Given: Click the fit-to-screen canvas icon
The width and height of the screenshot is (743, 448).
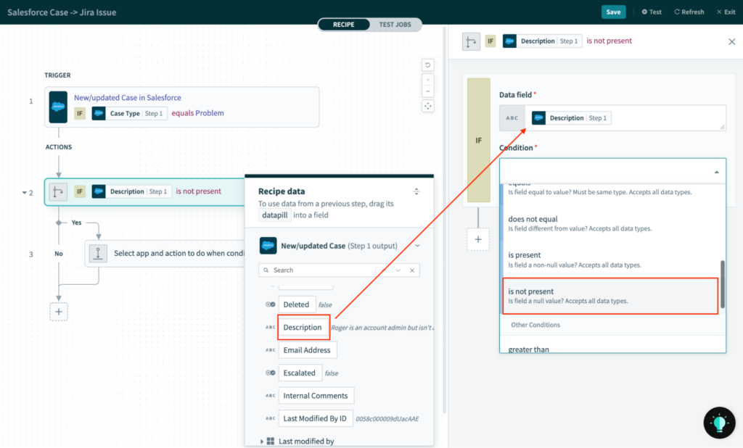Looking at the screenshot, I should (429, 107).
